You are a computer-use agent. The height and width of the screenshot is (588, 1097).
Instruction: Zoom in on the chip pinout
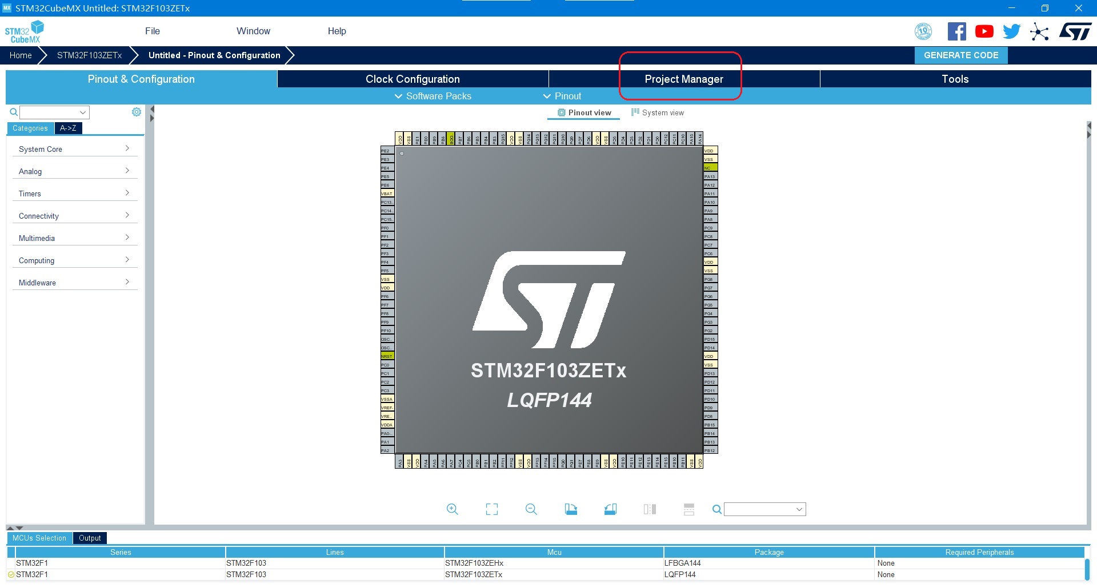(452, 509)
